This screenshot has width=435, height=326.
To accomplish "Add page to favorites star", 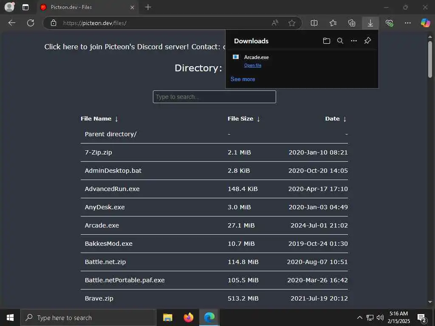I will click(x=291, y=23).
